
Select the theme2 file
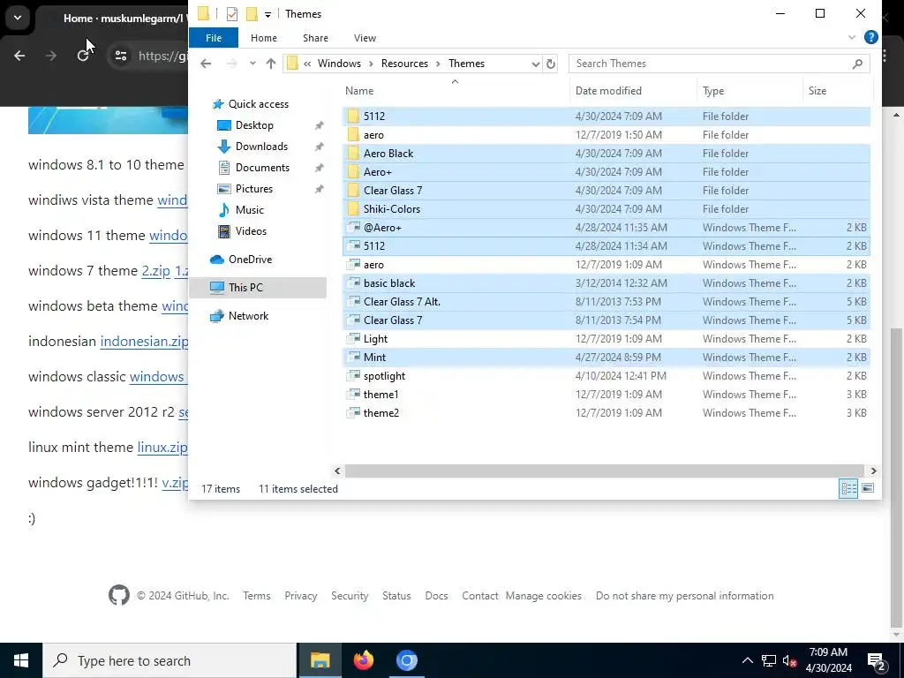(x=606, y=413)
